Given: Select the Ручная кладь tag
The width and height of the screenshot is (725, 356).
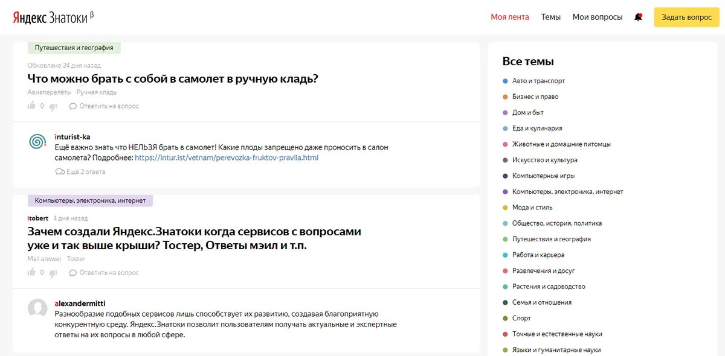Looking at the screenshot, I should click(x=97, y=92).
